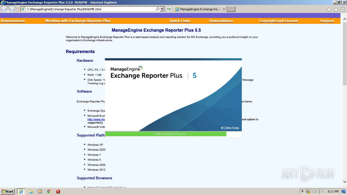Open Favorites star icon

336,9
